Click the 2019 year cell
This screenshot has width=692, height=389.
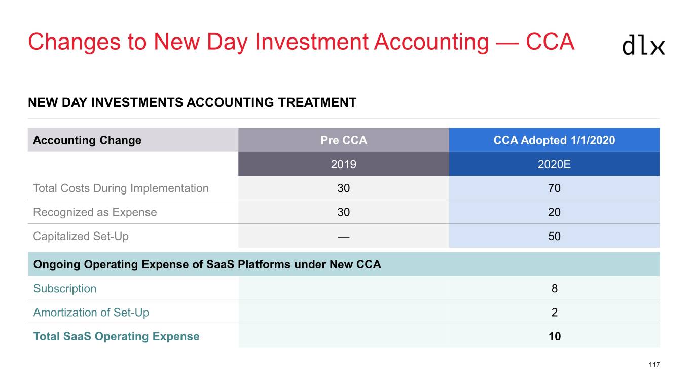tap(343, 165)
